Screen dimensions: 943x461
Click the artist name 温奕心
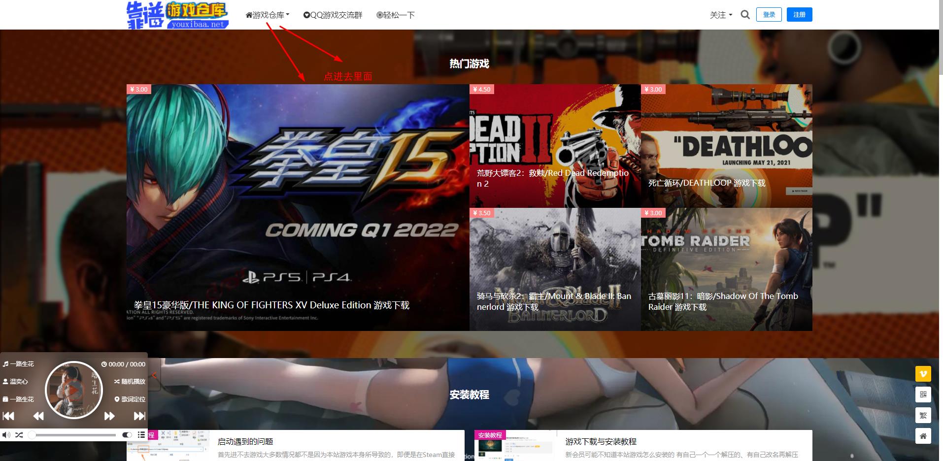(x=15, y=382)
